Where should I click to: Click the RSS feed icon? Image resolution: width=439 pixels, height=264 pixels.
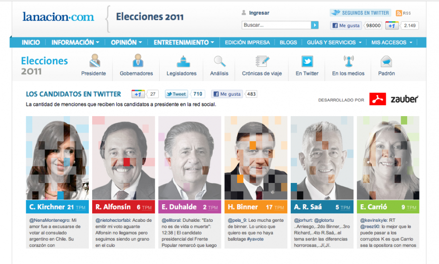399,13
